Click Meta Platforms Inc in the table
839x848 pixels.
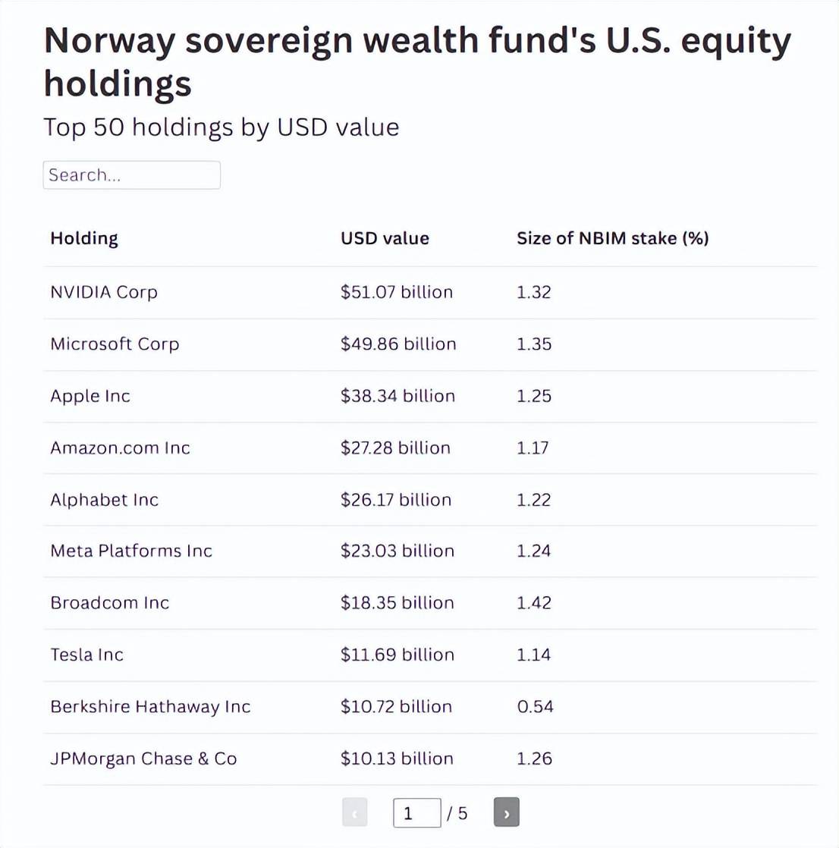pos(131,551)
